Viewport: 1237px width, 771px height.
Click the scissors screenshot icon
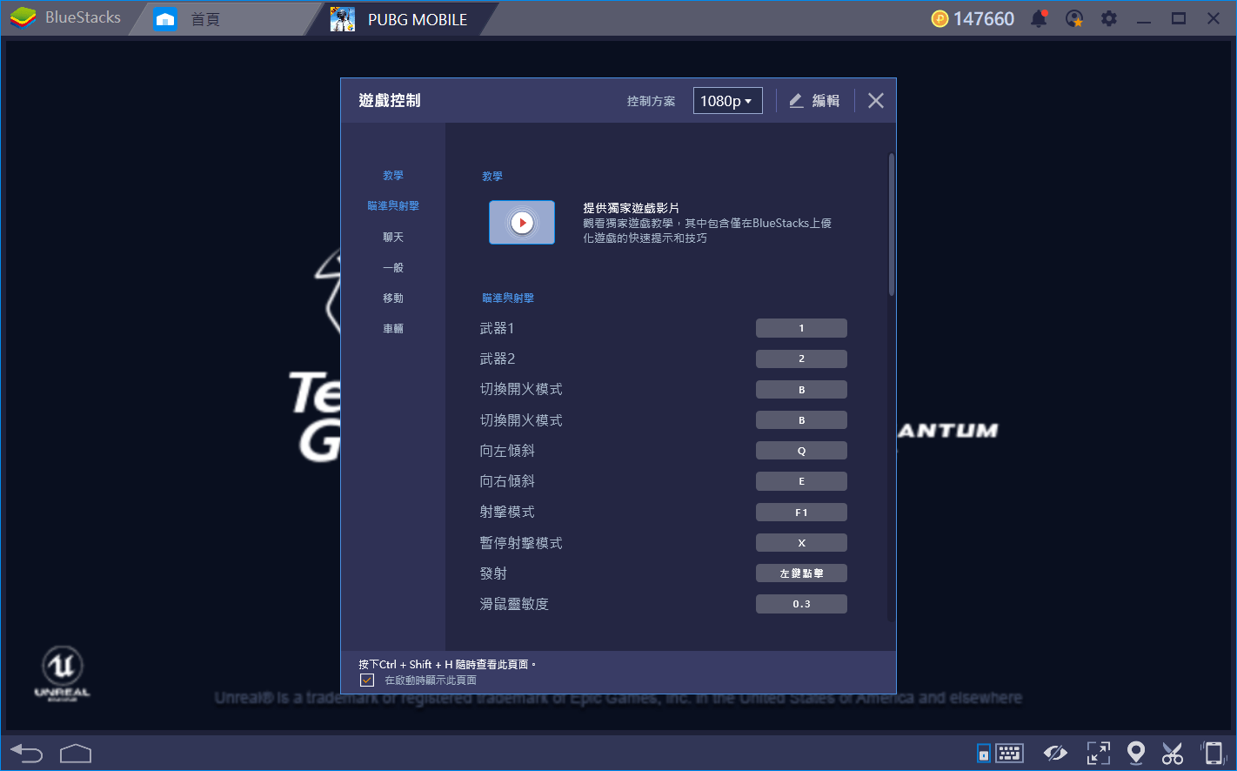pos(1173,753)
